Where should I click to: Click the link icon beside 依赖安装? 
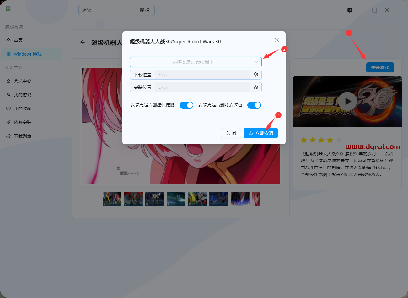(x=8, y=122)
